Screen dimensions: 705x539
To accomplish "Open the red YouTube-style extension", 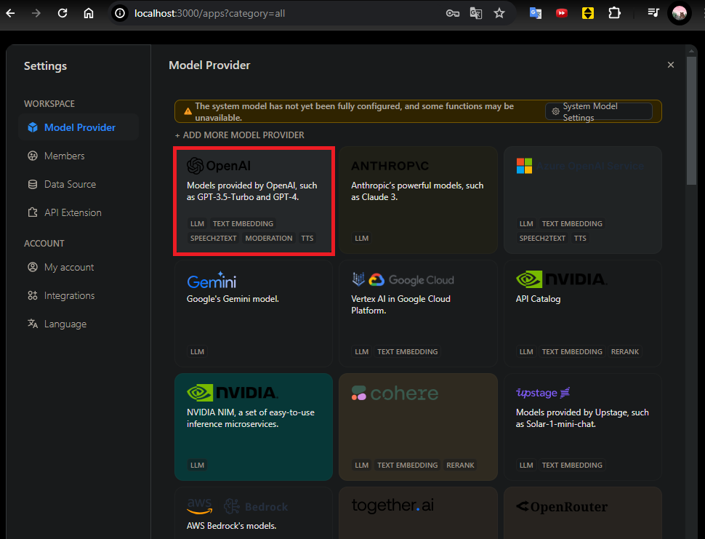I will [x=562, y=14].
